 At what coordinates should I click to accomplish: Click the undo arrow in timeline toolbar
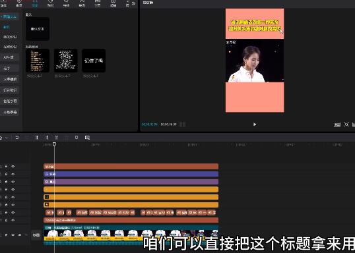(x=17, y=138)
